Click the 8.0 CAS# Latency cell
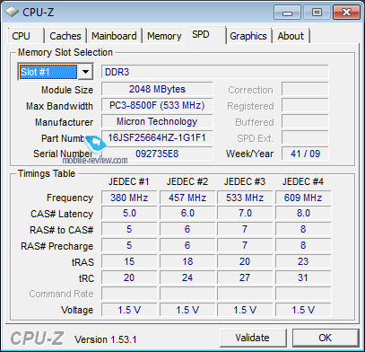This screenshot has width=365, height=352. tap(303, 214)
